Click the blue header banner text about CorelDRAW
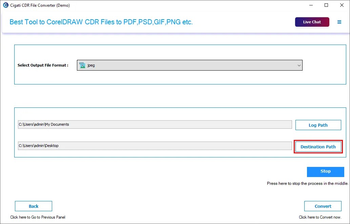350x224 pixels. 101,22
